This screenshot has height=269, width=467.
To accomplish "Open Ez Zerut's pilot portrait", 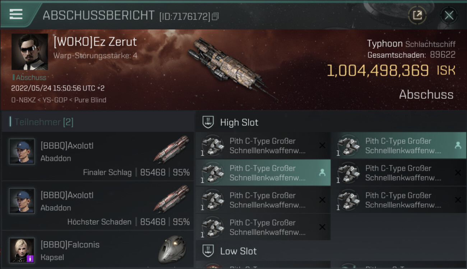I will 29,52.
